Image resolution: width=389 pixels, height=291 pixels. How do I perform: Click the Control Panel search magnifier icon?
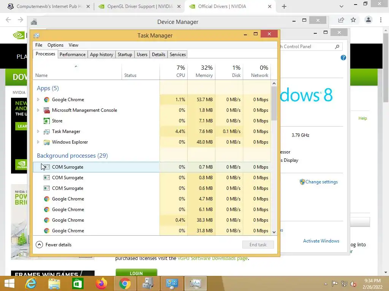pos(337,47)
